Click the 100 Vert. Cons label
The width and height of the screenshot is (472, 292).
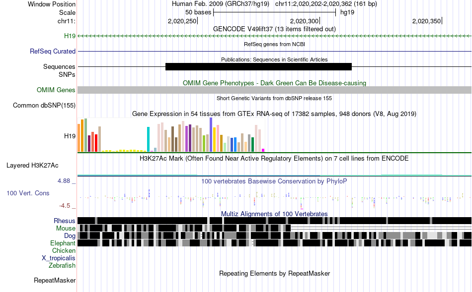click(28, 193)
